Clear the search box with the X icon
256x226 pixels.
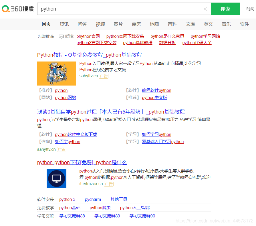click(x=205, y=9)
